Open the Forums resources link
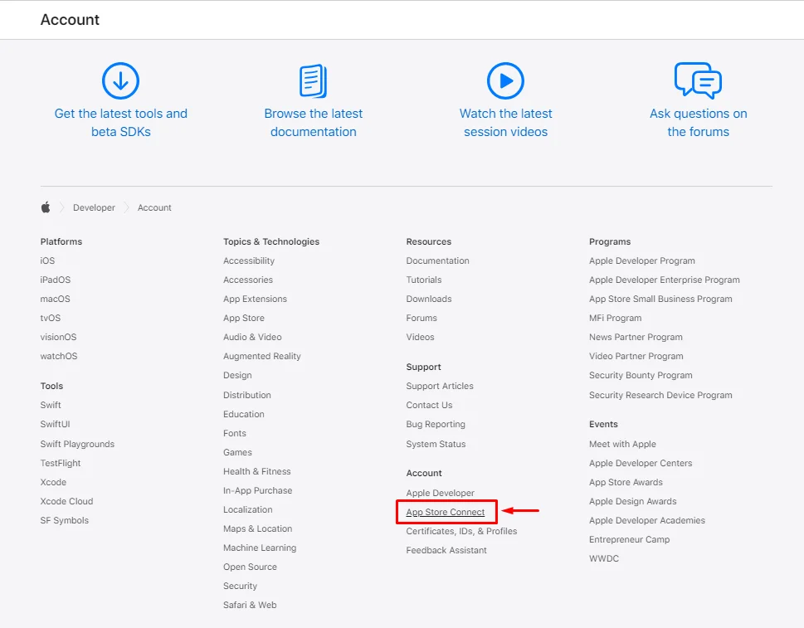This screenshot has height=628, width=804. 421,318
